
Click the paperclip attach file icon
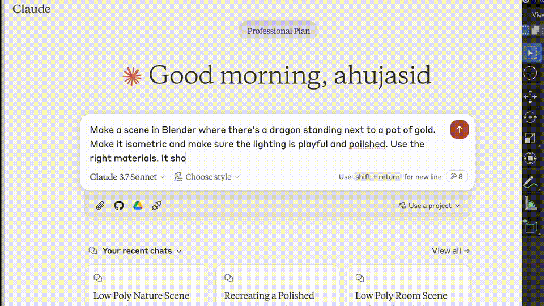click(x=100, y=206)
